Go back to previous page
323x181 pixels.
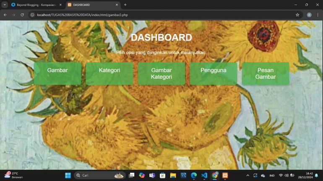(5, 15)
